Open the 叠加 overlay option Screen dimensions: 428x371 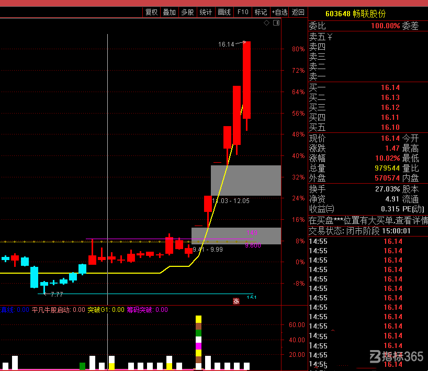click(x=169, y=12)
